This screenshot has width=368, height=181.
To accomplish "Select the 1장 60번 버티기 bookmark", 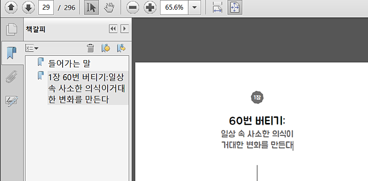I will coord(88,88).
